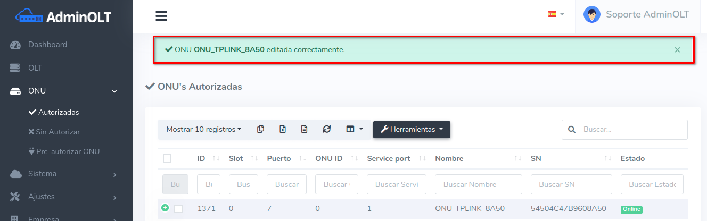Go to Sin Autorizar ONU submenu
707x221 pixels.
point(57,132)
